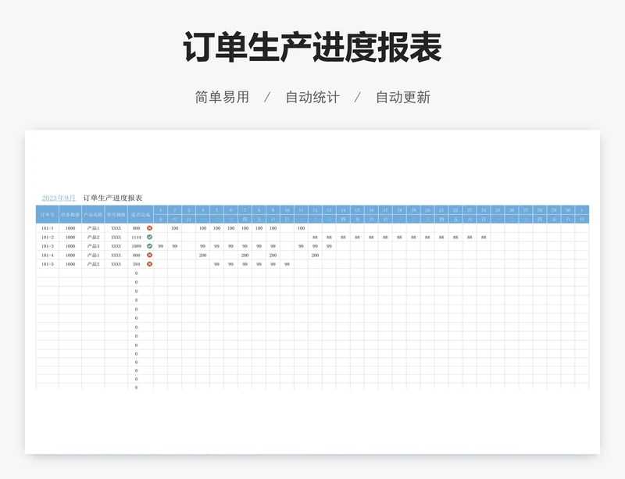Click the green check icon for order 101-3
This screenshot has height=479, width=625.
149,246
